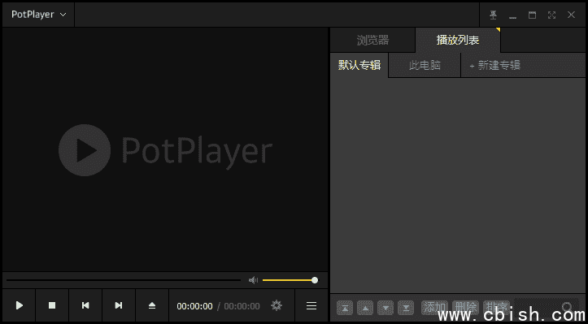
Task: Mute audio using the speaker icon
Action: pyautogui.click(x=254, y=280)
